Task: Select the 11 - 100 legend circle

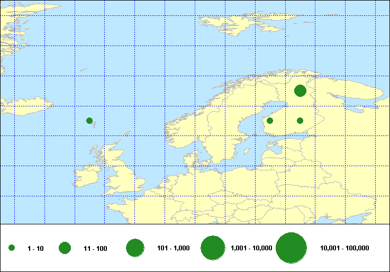Action: click(65, 248)
